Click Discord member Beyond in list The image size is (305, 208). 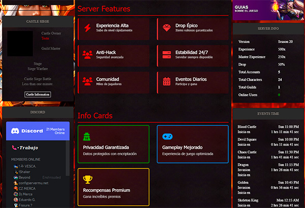(25, 177)
